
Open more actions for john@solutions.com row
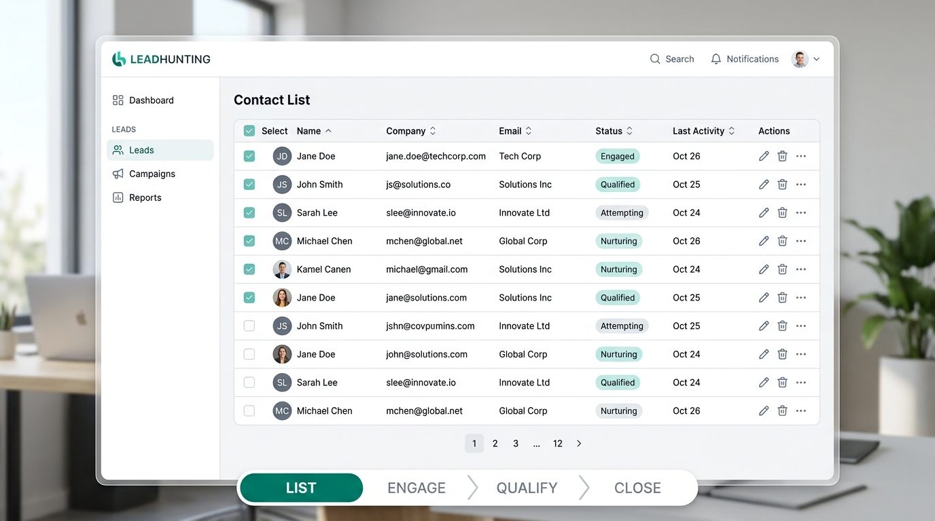pos(801,354)
